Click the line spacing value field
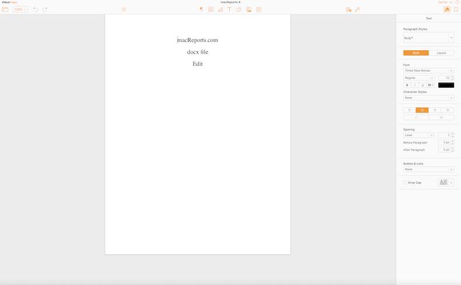461x285 pixels. click(x=444, y=135)
